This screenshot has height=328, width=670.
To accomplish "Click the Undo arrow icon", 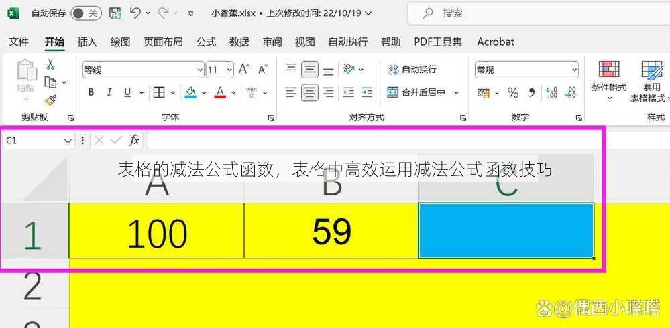I will click(x=135, y=13).
